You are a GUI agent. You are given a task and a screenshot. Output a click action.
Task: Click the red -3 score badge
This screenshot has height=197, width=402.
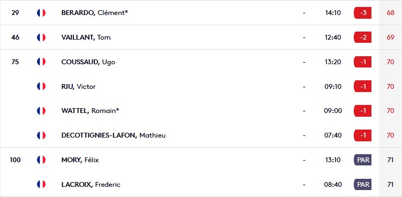tap(362, 13)
